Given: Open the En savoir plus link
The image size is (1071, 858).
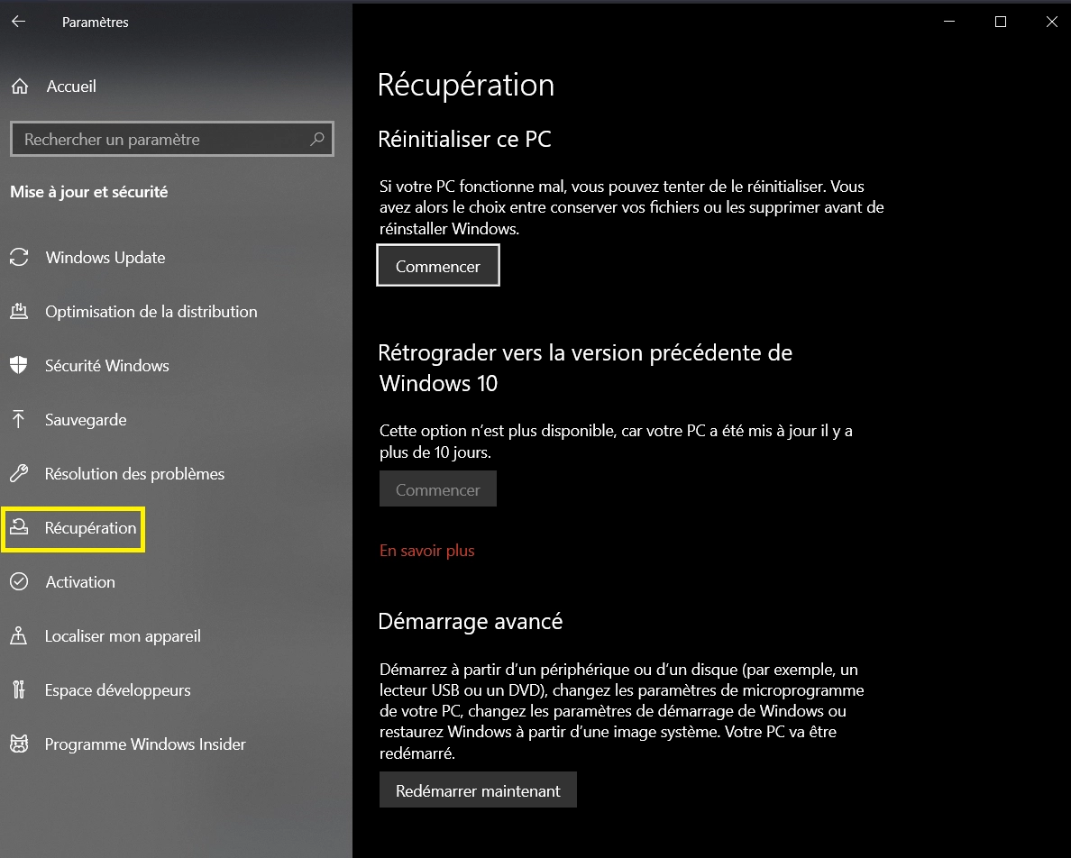Looking at the screenshot, I should (427, 550).
